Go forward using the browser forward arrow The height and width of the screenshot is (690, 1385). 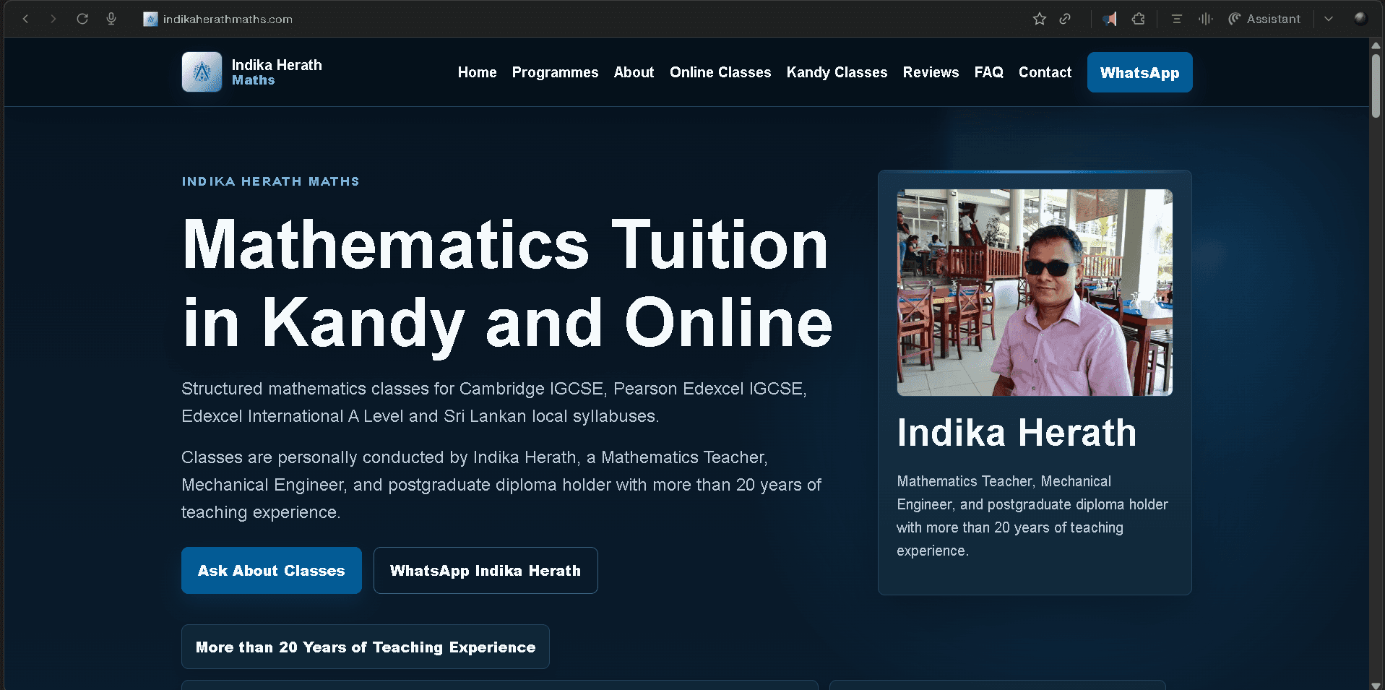pos(53,19)
